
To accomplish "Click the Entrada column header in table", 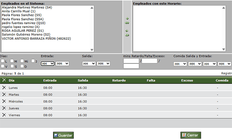I will click(x=50, y=80).
